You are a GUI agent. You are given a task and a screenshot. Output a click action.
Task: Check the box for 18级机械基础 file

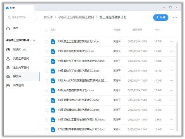click(47, 110)
